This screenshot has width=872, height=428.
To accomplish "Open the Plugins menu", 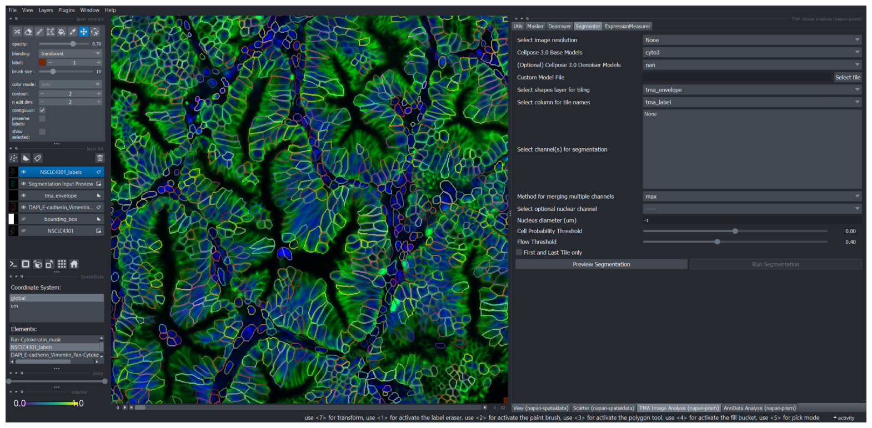I will pos(67,10).
